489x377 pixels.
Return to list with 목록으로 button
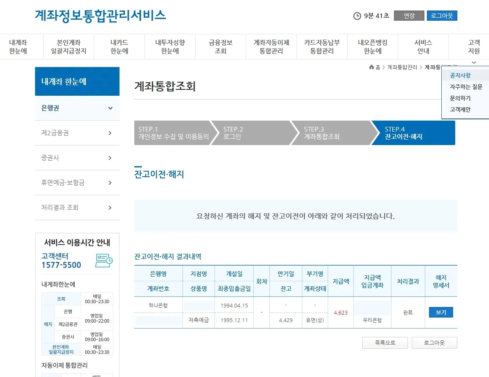385,343
